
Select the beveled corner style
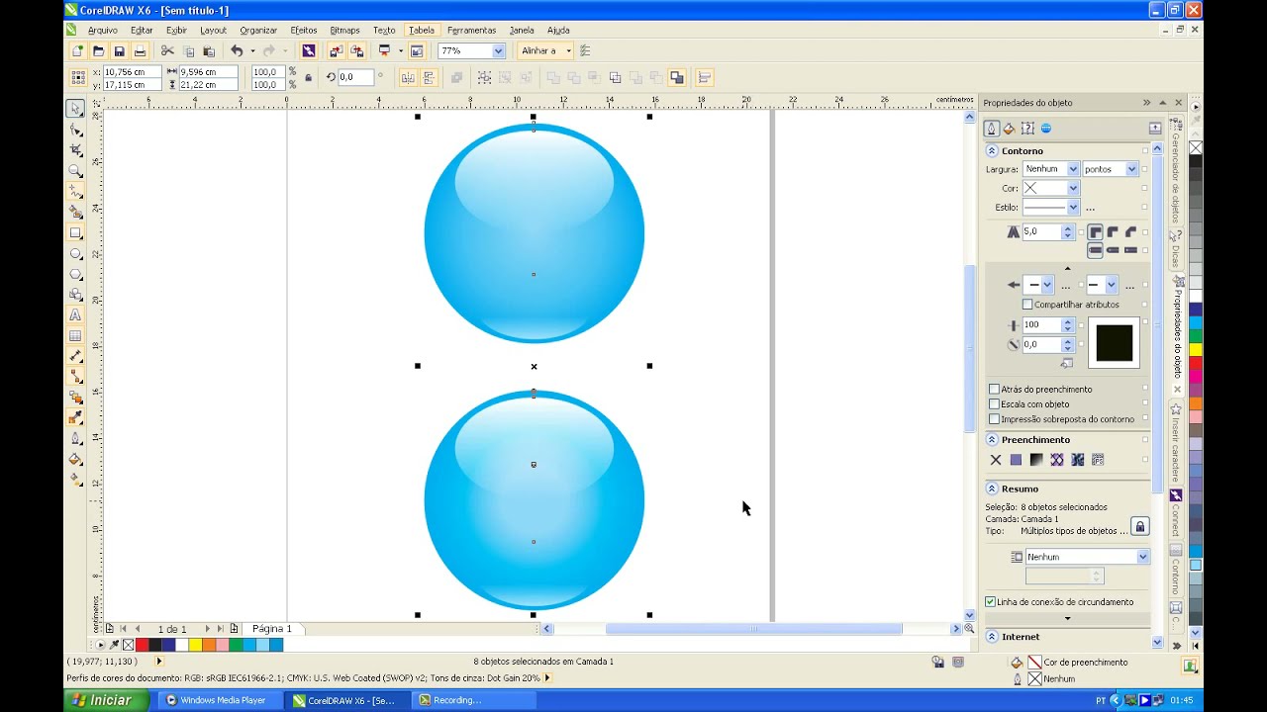[x=1130, y=232]
